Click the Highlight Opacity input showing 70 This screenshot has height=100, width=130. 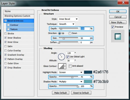pos(85,77)
